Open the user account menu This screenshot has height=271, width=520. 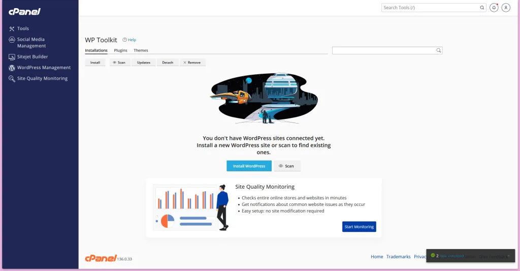click(506, 8)
